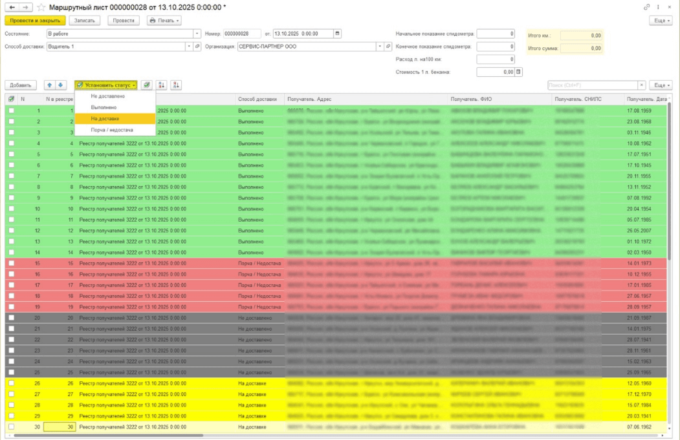Tick the checkbox for row 15

tap(11, 263)
